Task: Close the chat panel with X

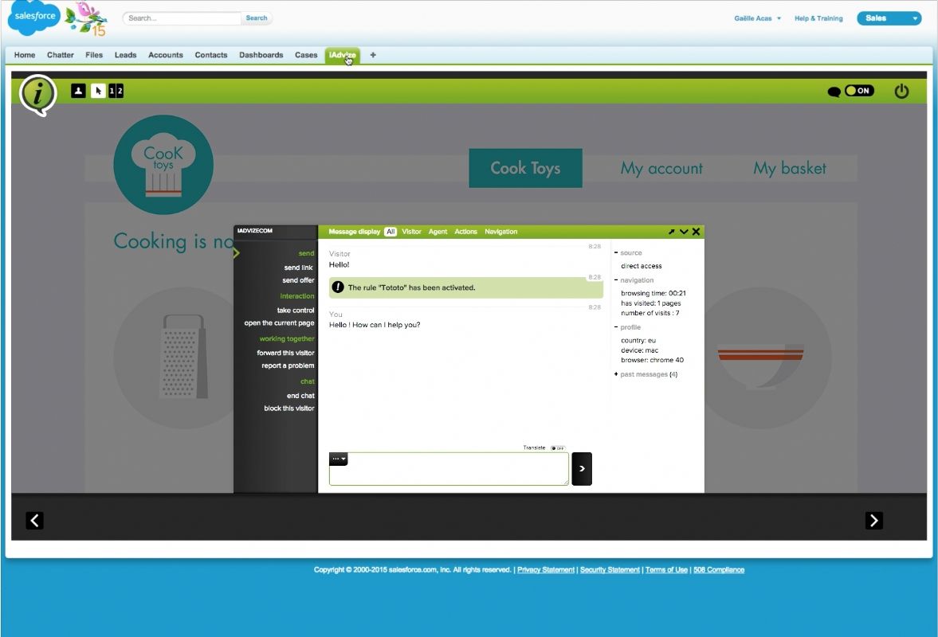Action: (x=696, y=232)
